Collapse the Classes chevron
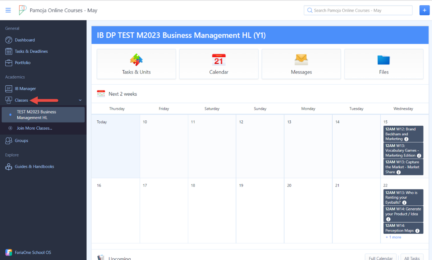Viewport: 432px width, 260px height. point(80,100)
